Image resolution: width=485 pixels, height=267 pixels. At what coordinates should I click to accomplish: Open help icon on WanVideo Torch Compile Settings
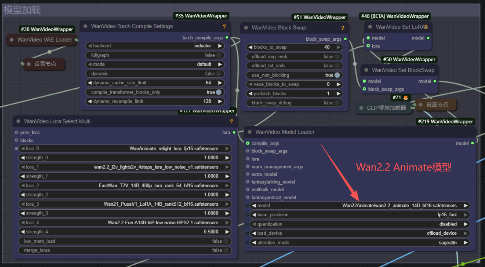click(224, 26)
